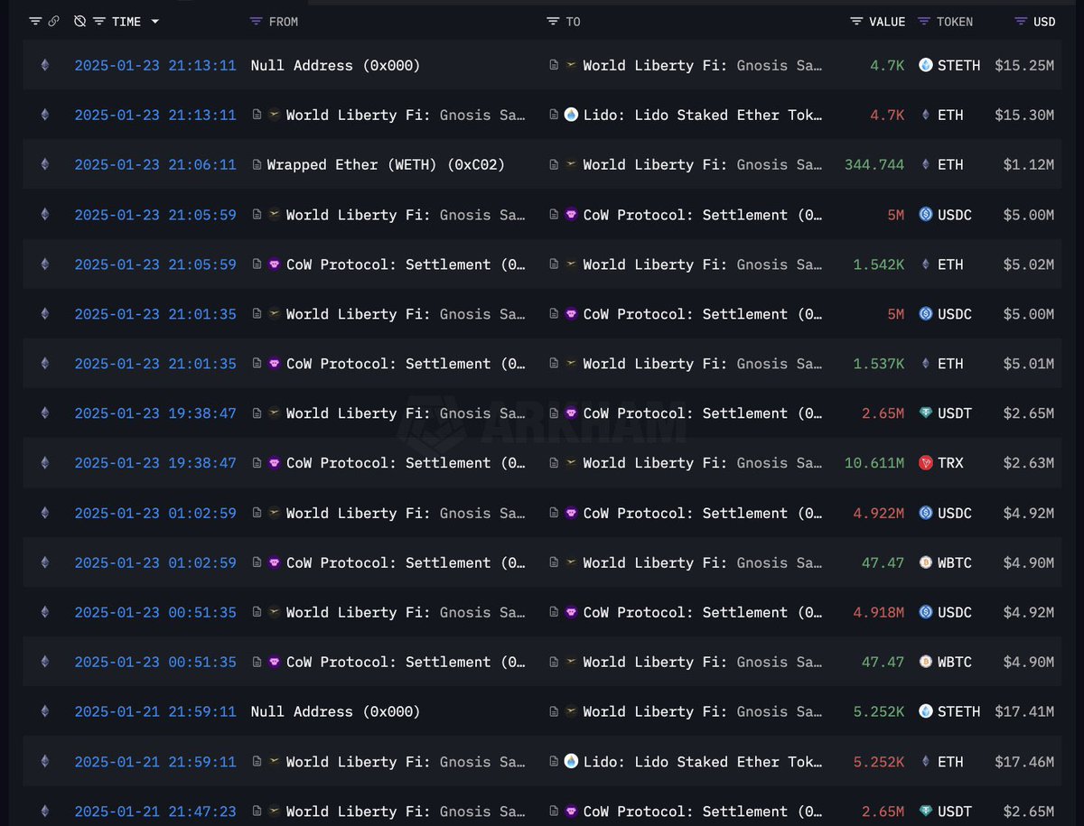Click the ETH token icon beside 1.542K

925,265
